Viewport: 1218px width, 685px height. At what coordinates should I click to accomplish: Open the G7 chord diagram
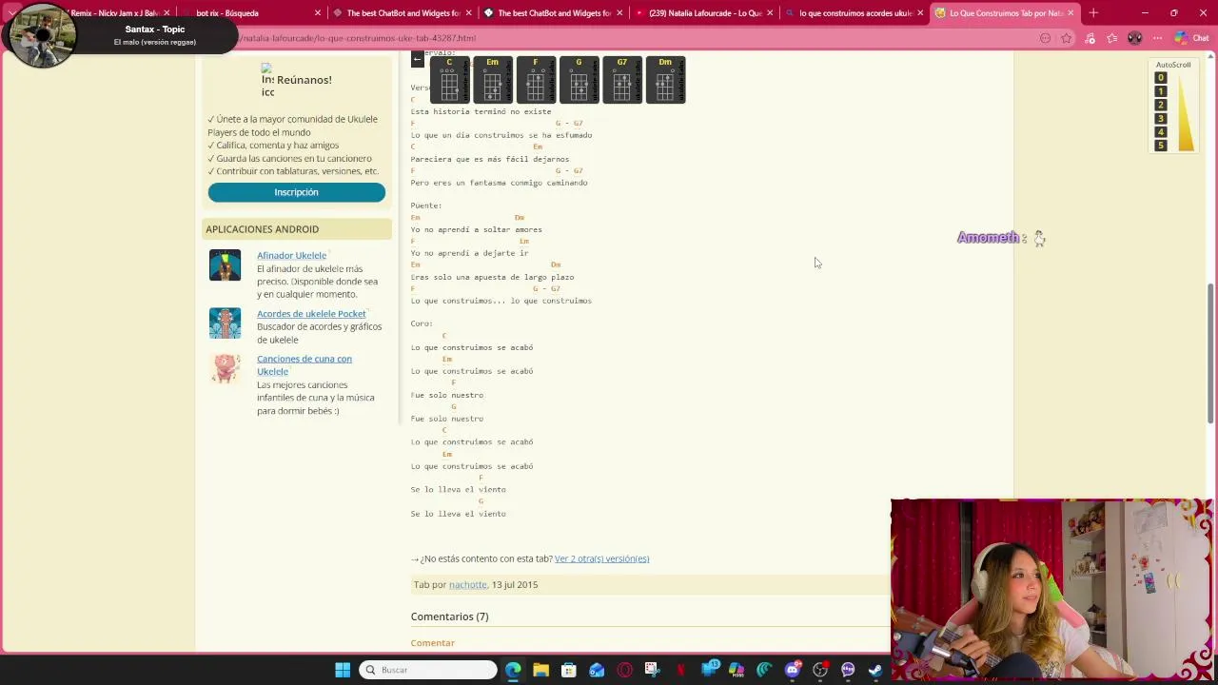tap(622, 80)
